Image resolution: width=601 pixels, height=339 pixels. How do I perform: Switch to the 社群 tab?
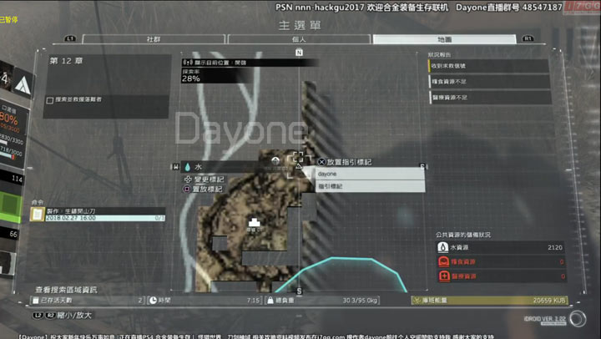coord(154,39)
